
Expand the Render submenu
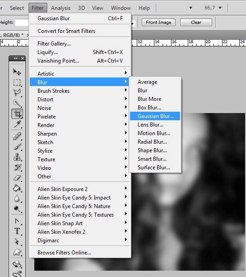[x=80, y=125]
